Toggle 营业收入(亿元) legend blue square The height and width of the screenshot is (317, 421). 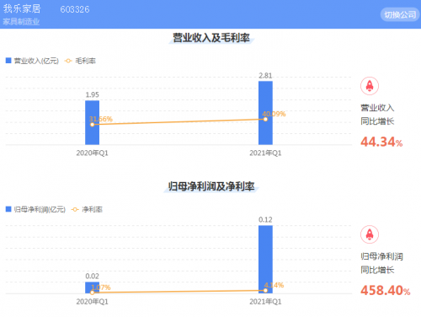[x=8, y=61]
